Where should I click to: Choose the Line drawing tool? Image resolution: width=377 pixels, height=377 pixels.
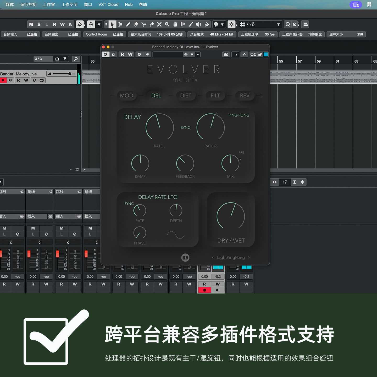(191, 24)
